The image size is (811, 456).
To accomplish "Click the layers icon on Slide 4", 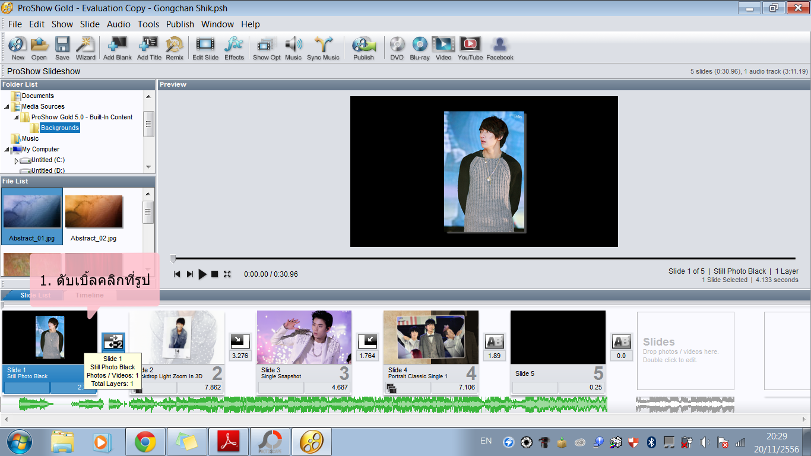I will [x=391, y=388].
